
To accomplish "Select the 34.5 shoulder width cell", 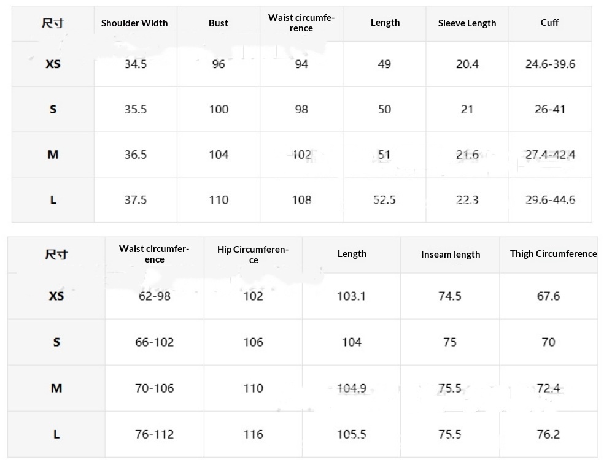I will pos(136,64).
